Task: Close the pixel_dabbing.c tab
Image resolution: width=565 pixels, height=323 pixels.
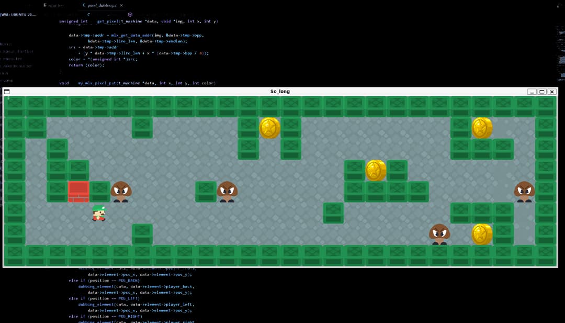Action: (122, 5)
